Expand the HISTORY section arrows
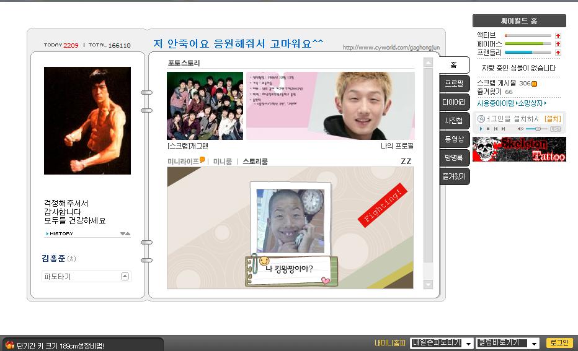The height and width of the screenshot is (351, 578). 125,233
